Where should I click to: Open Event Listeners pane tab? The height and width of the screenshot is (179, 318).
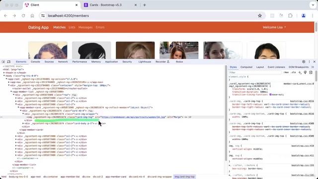(276, 67)
